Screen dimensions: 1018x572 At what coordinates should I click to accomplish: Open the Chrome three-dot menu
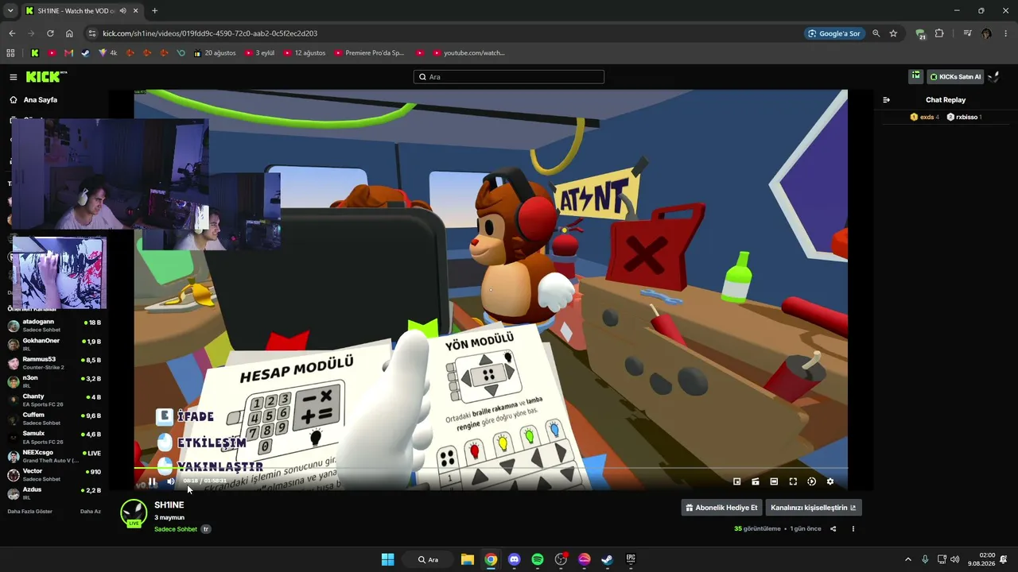click(x=1005, y=33)
